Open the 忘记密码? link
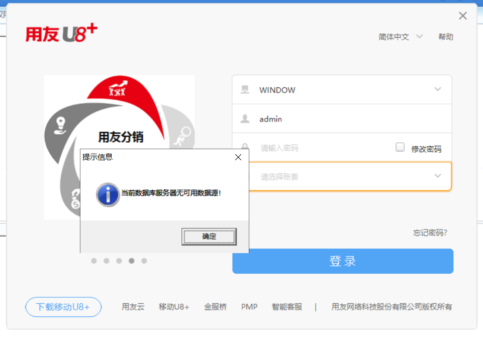Viewport: 483px width, 339px height. click(x=430, y=233)
